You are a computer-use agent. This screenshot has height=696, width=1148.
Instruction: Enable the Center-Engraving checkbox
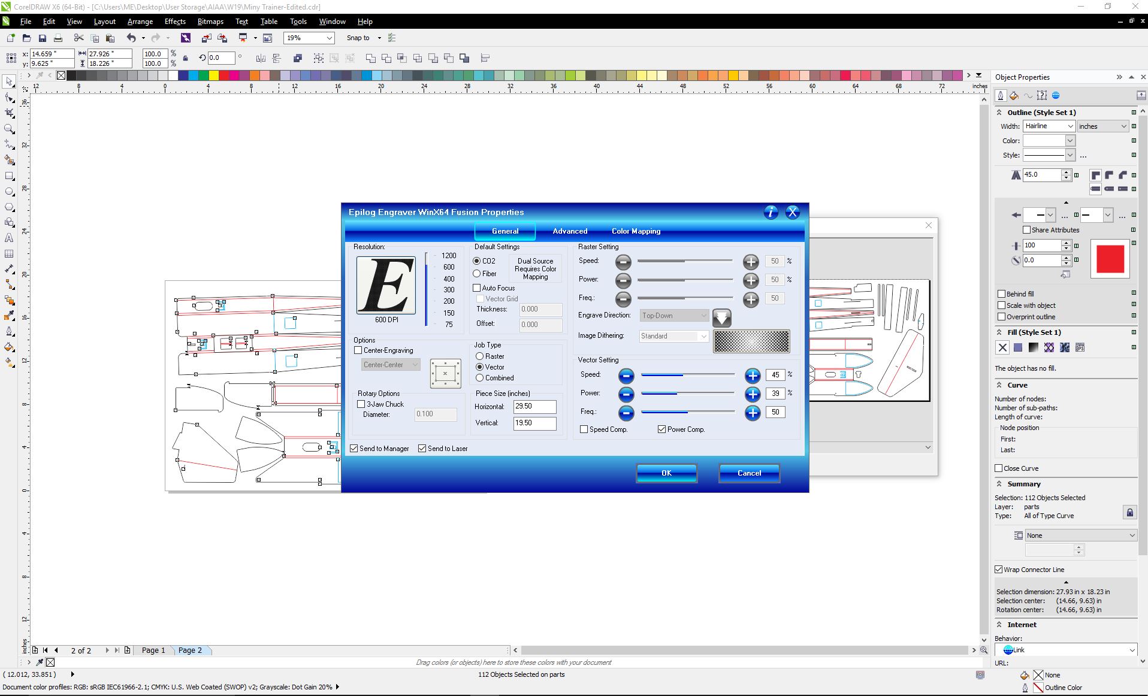(x=358, y=350)
